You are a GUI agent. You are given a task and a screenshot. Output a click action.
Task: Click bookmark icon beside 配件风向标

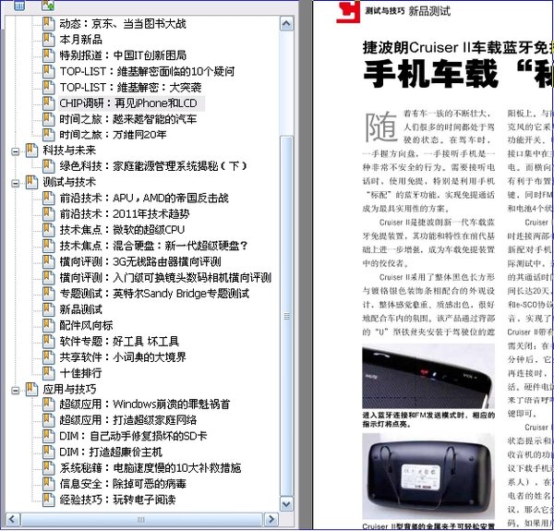[48, 325]
